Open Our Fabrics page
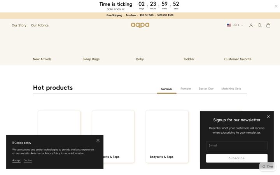The height and width of the screenshot is (175, 280). coord(40,25)
